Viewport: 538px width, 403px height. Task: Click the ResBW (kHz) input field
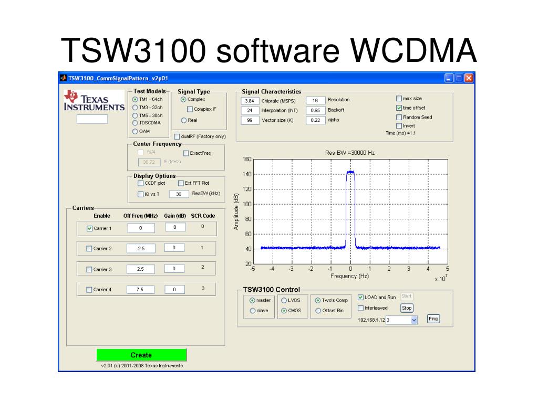179,194
